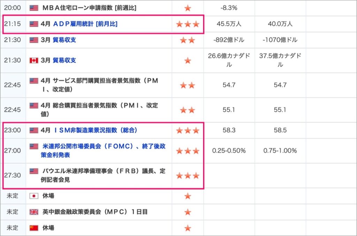Open the 貿易収支 link in the Canada row
This screenshot has height=236, width=357.
[x=64, y=60]
